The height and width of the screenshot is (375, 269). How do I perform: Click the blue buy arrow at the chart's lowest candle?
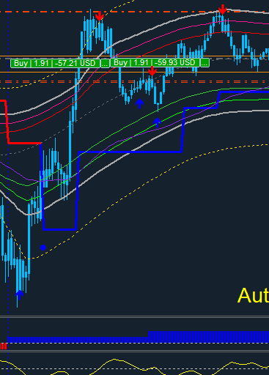point(19,294)
